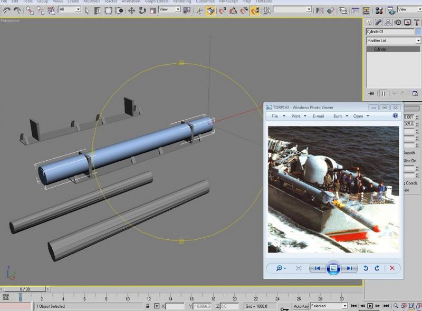The height and width of the screenshot is (311, 422).
Task: Expand the Modifier List dropdown
Action: [x=393, y=41]
